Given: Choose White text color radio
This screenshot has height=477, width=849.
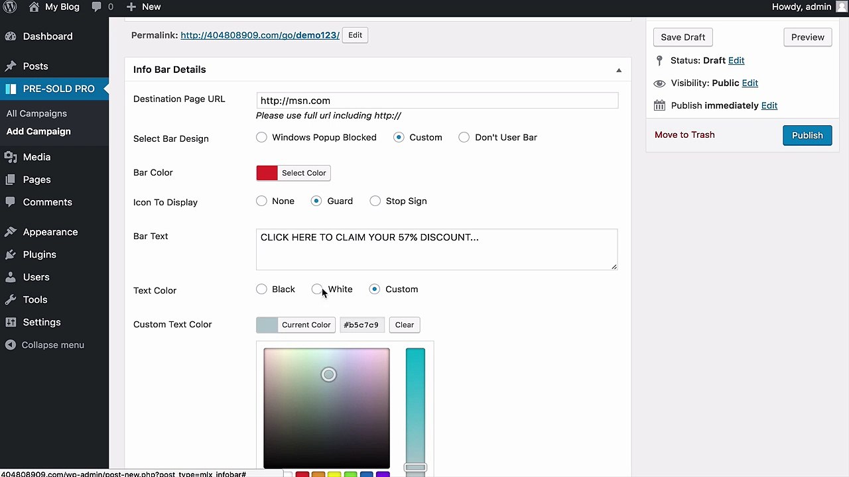Looking at the screenshot, I should [317, 289].
